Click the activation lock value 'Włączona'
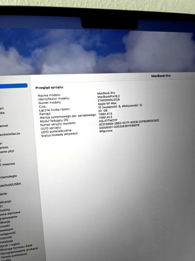Screen dimensions: 195x261 pos(106,131)
